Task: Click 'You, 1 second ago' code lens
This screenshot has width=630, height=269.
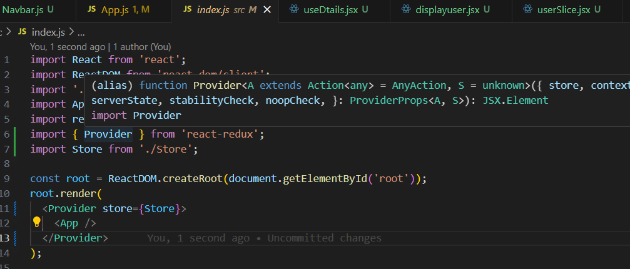Action: click(68, 47)
